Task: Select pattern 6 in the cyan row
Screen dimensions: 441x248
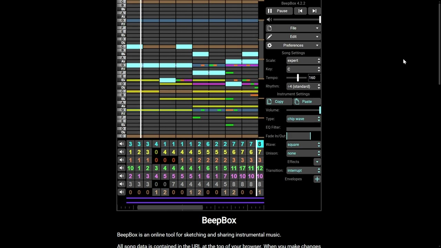Action: click(x=208, y=144)
